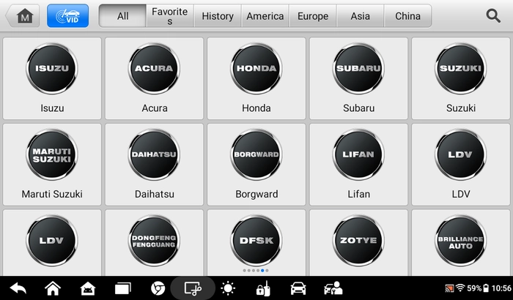Screen dimensions: 513x300
Task: Go back to the main M home menu
Action: pyautogui.click(x=23, y=15)
